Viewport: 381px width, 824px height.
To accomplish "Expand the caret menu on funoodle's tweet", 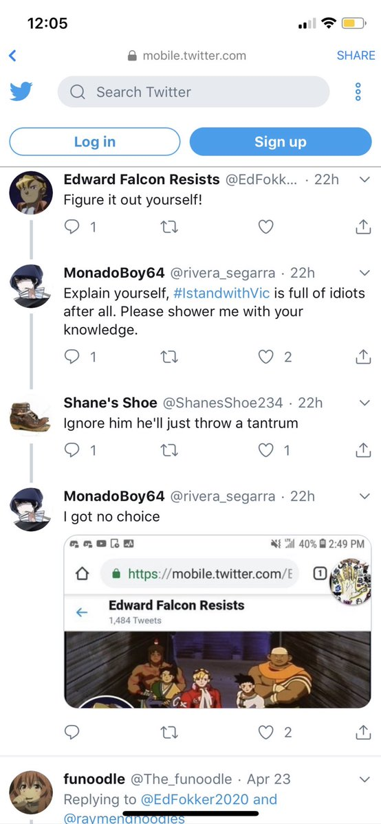I will [364, 778].
